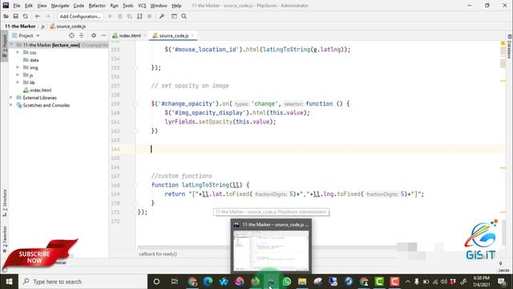
Task: Open Settings via the wrench icon
Action: 162,16
